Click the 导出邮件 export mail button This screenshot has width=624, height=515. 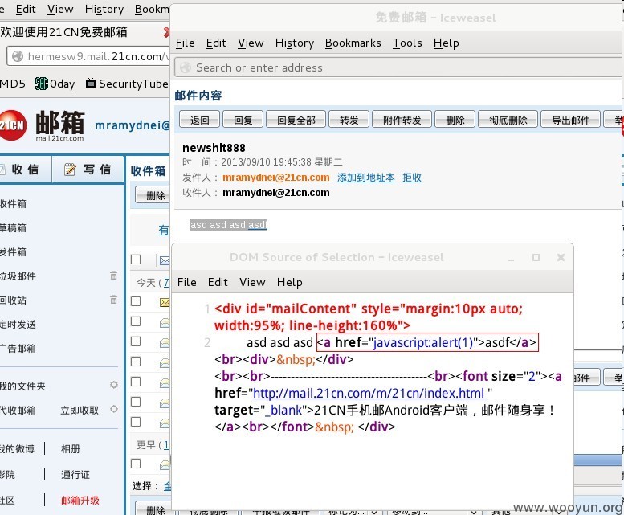pos(571,120)
